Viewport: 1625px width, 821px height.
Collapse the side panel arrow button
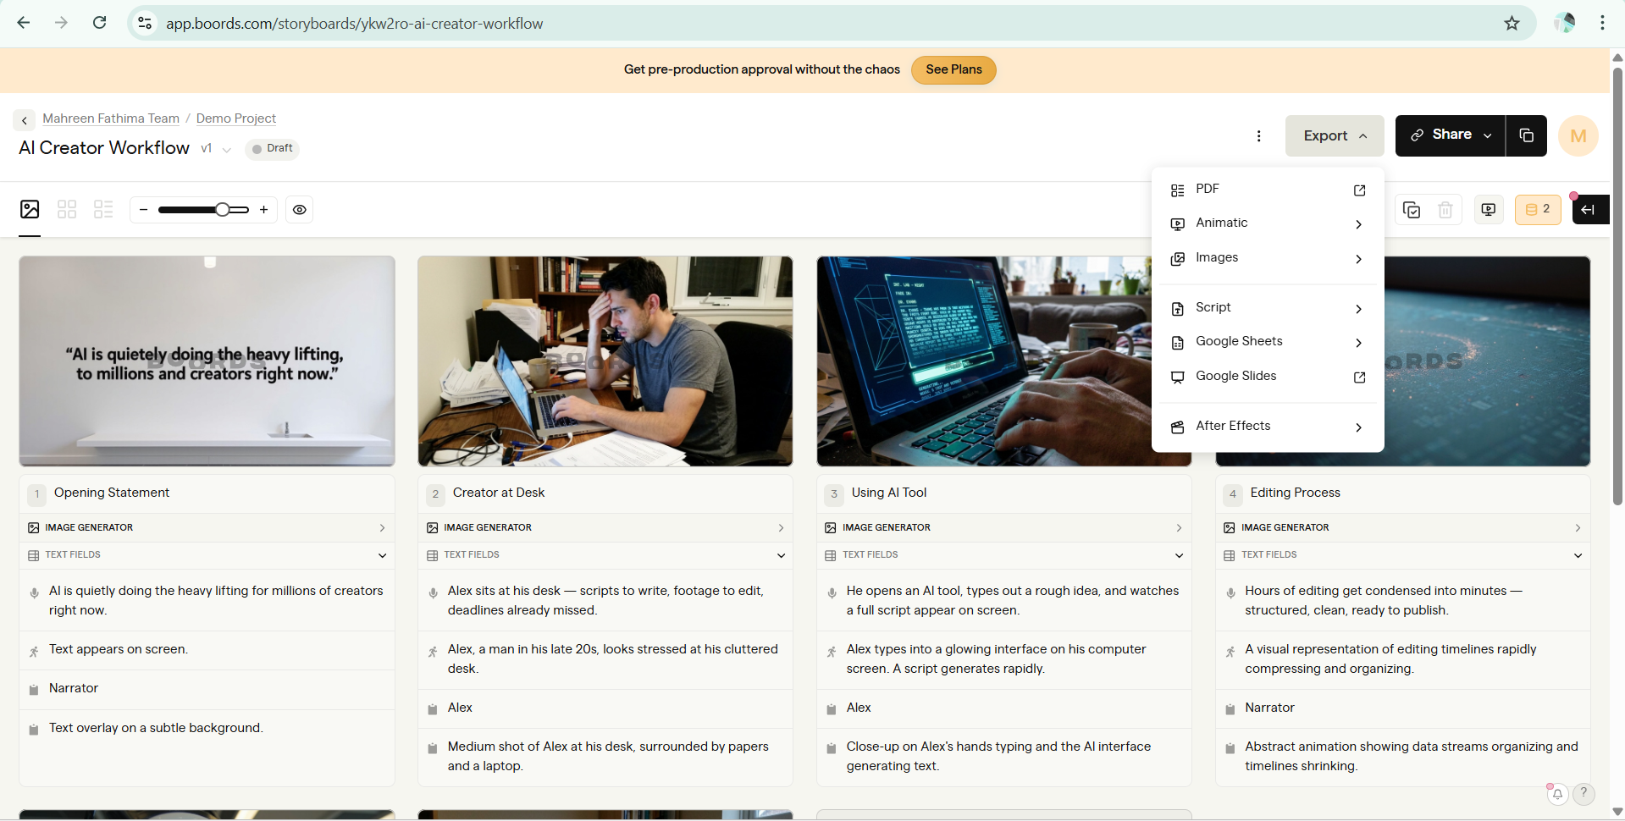(x=1589, y=210)
